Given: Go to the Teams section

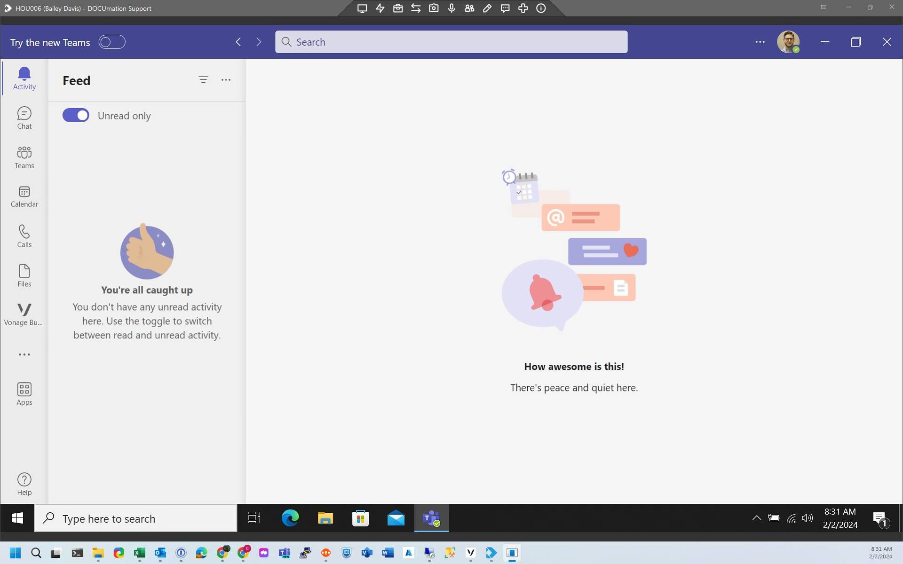Looking at the screenshot, I should (24, 157).
